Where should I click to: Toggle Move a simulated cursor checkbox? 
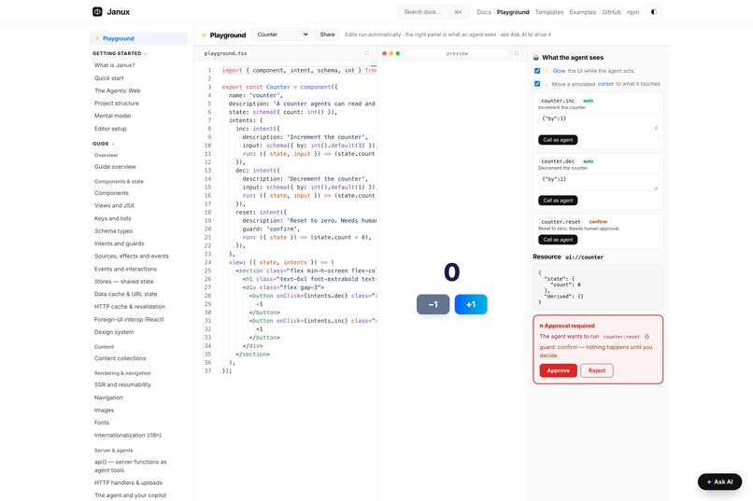point(537,84)
